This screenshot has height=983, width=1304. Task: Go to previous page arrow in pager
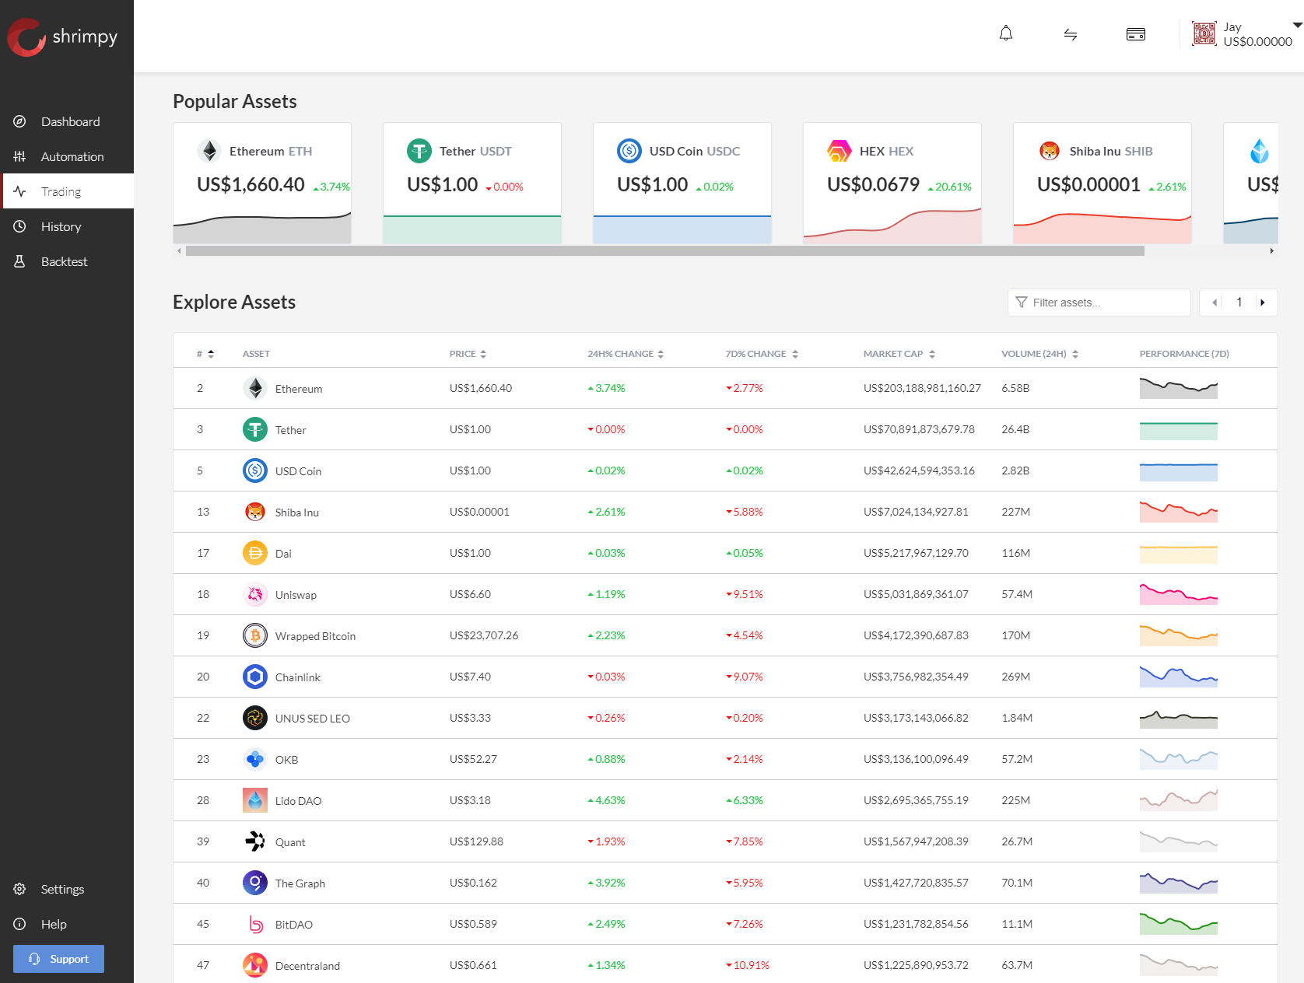(1215, 303)
